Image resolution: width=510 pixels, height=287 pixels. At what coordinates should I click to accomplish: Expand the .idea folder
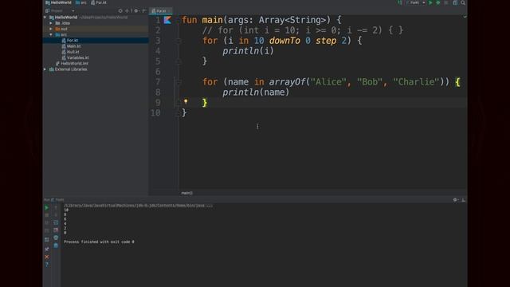click(x=51, y=23)
